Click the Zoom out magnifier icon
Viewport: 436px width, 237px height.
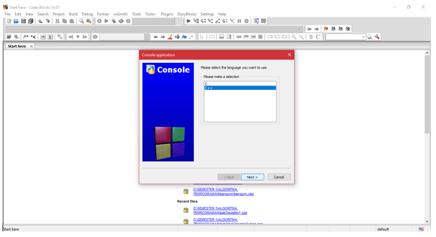tap(301, 36)
